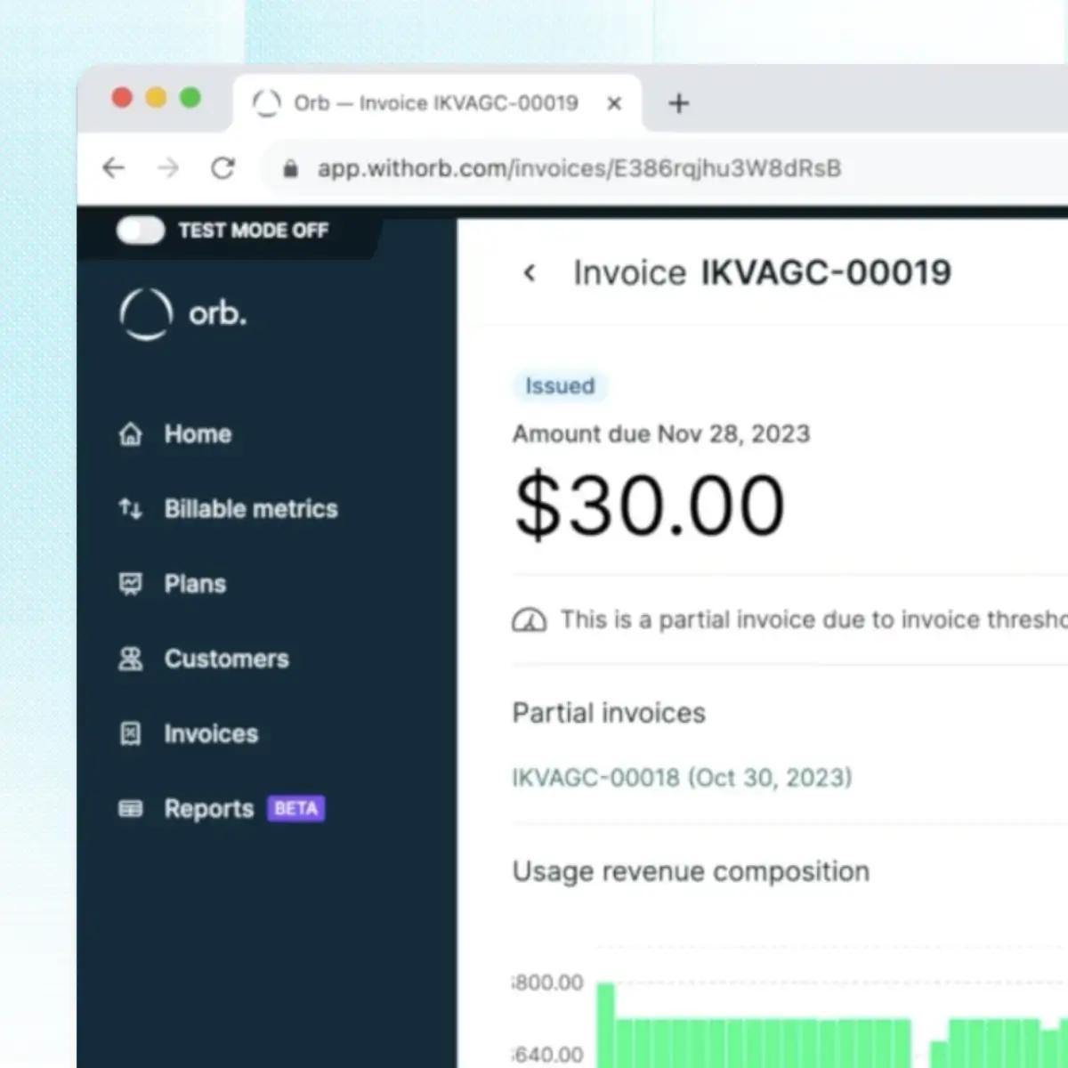
Task: Click the partial invoice threshold gauge icon
Action: point(530,620)
